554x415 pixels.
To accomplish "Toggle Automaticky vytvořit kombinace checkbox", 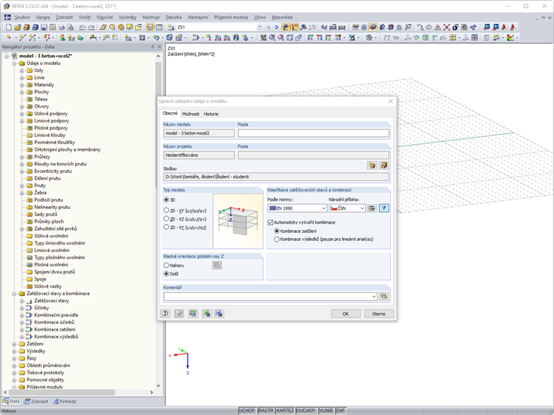I will 270,222.
